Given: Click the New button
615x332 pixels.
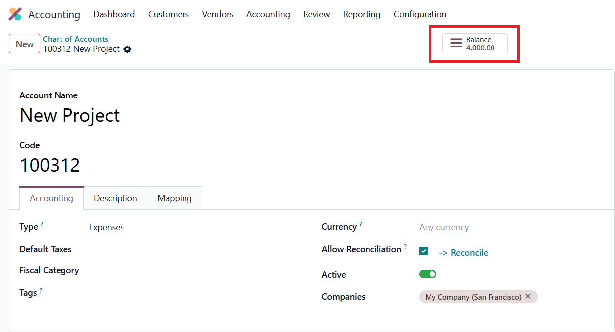Looking at the screenshot, I should pos(24,44).
